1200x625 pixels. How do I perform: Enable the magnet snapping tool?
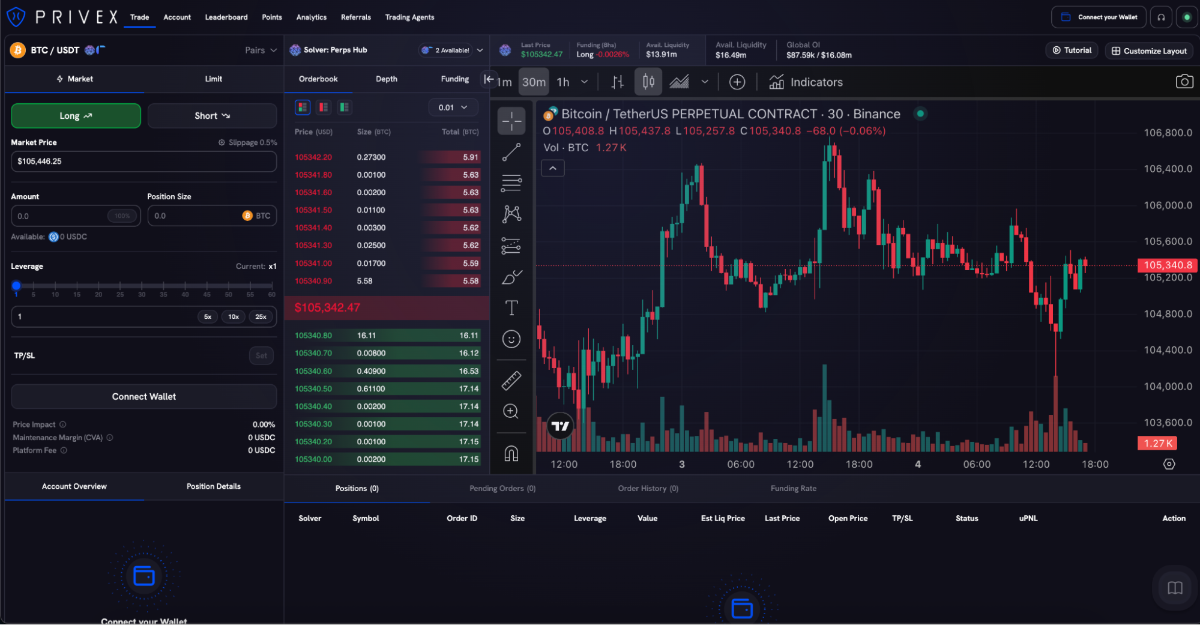[x=511, y=453]
